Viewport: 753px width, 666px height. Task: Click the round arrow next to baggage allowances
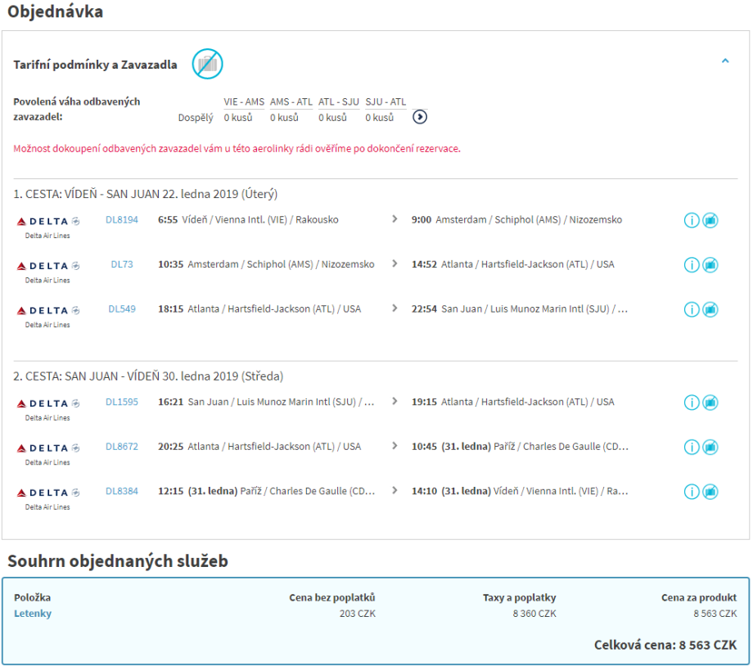tap(420, 117)
